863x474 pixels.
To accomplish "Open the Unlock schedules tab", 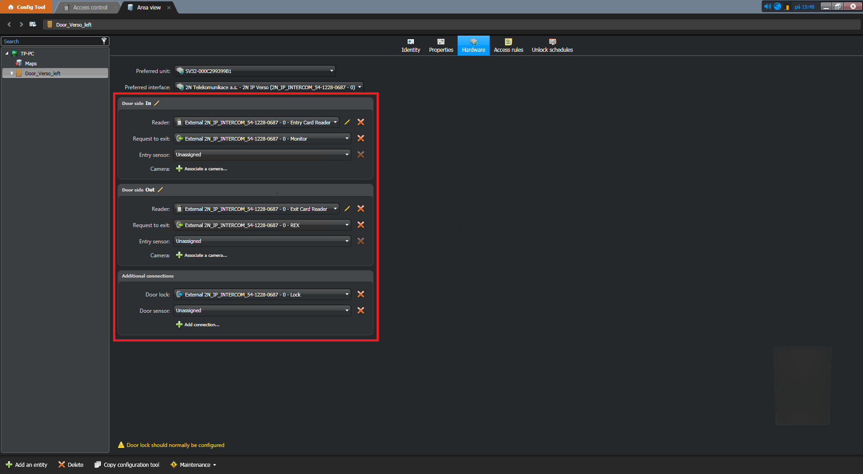I will pos(552,46).
